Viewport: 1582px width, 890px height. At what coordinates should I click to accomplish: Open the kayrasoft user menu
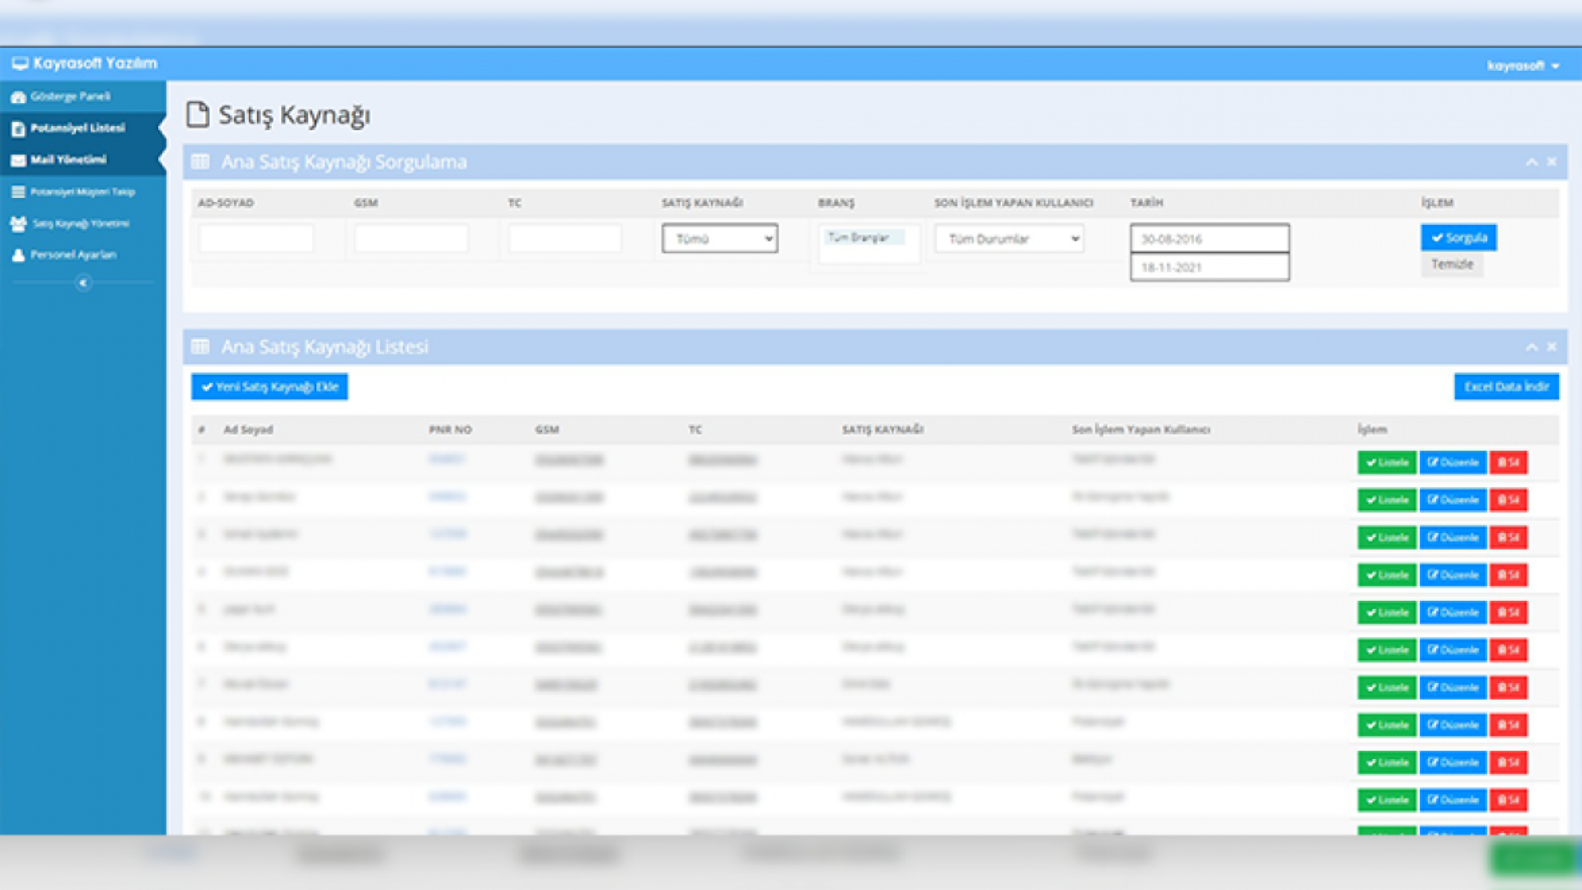click(1523, 66)
